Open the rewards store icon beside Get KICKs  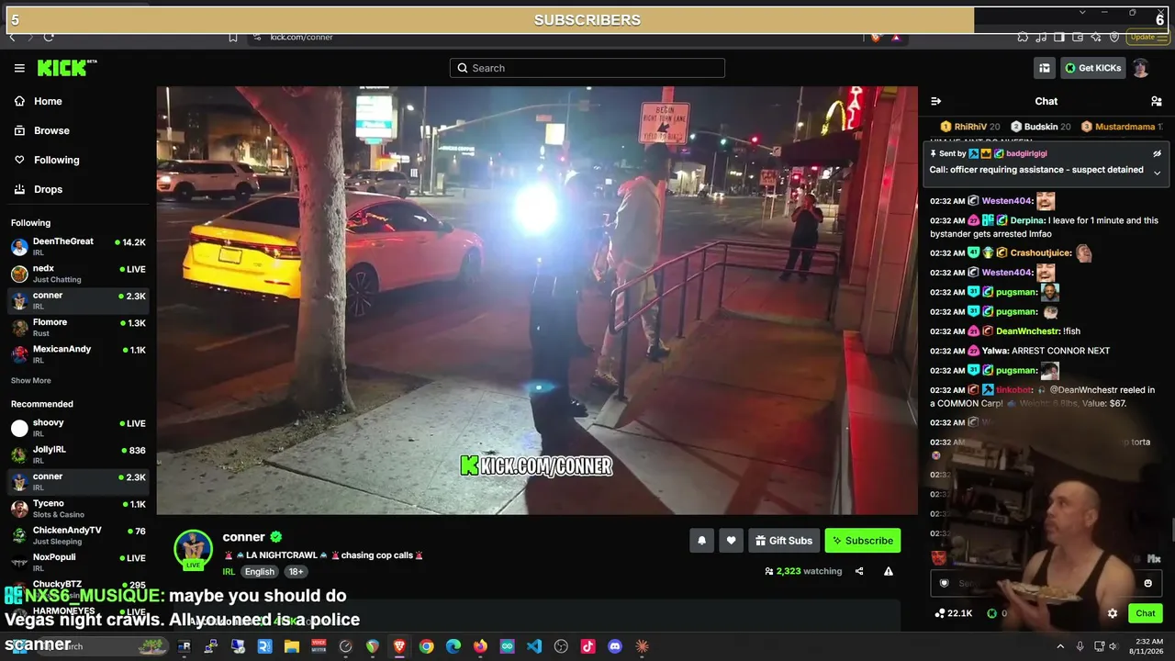pyautogui.click(x=1045, y=68)
